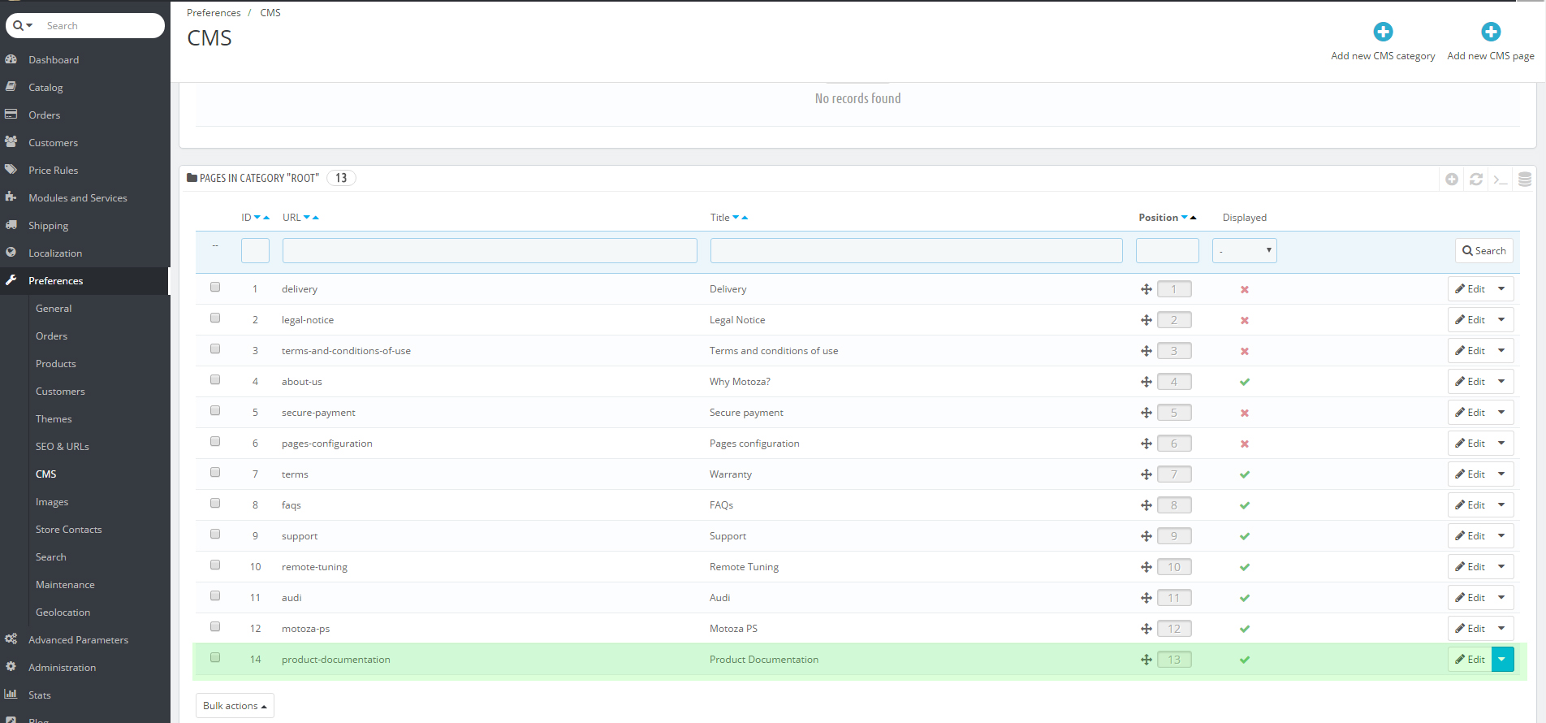Click the Administration sidebar icon
The height and width of the screenshot is (723, 1546).
click(x=11, y=667)
